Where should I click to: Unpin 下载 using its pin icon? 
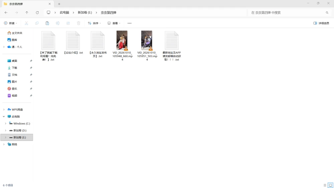pyautogui.click(x=31, y=68)
